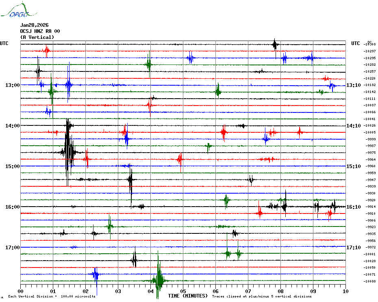Click the 13:00 hour marker on left
Viewport: 378px width, 302px height.
pyautogui.click(x=12, y=85)
